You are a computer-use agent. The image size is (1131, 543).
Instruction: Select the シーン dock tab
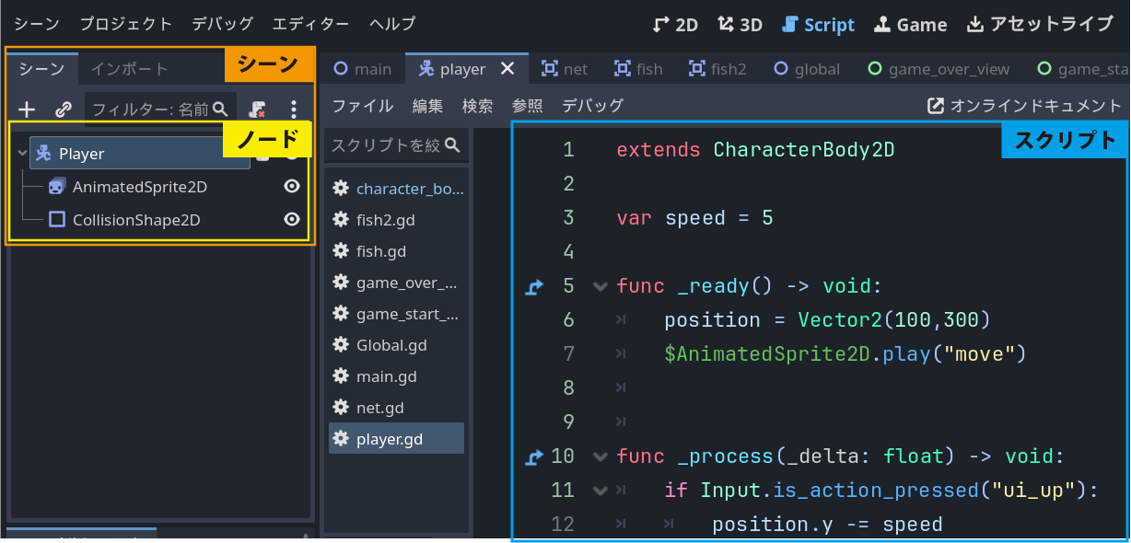click(42, 69)
